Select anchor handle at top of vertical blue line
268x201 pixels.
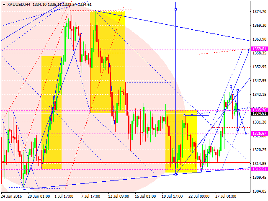pos(176,9)
